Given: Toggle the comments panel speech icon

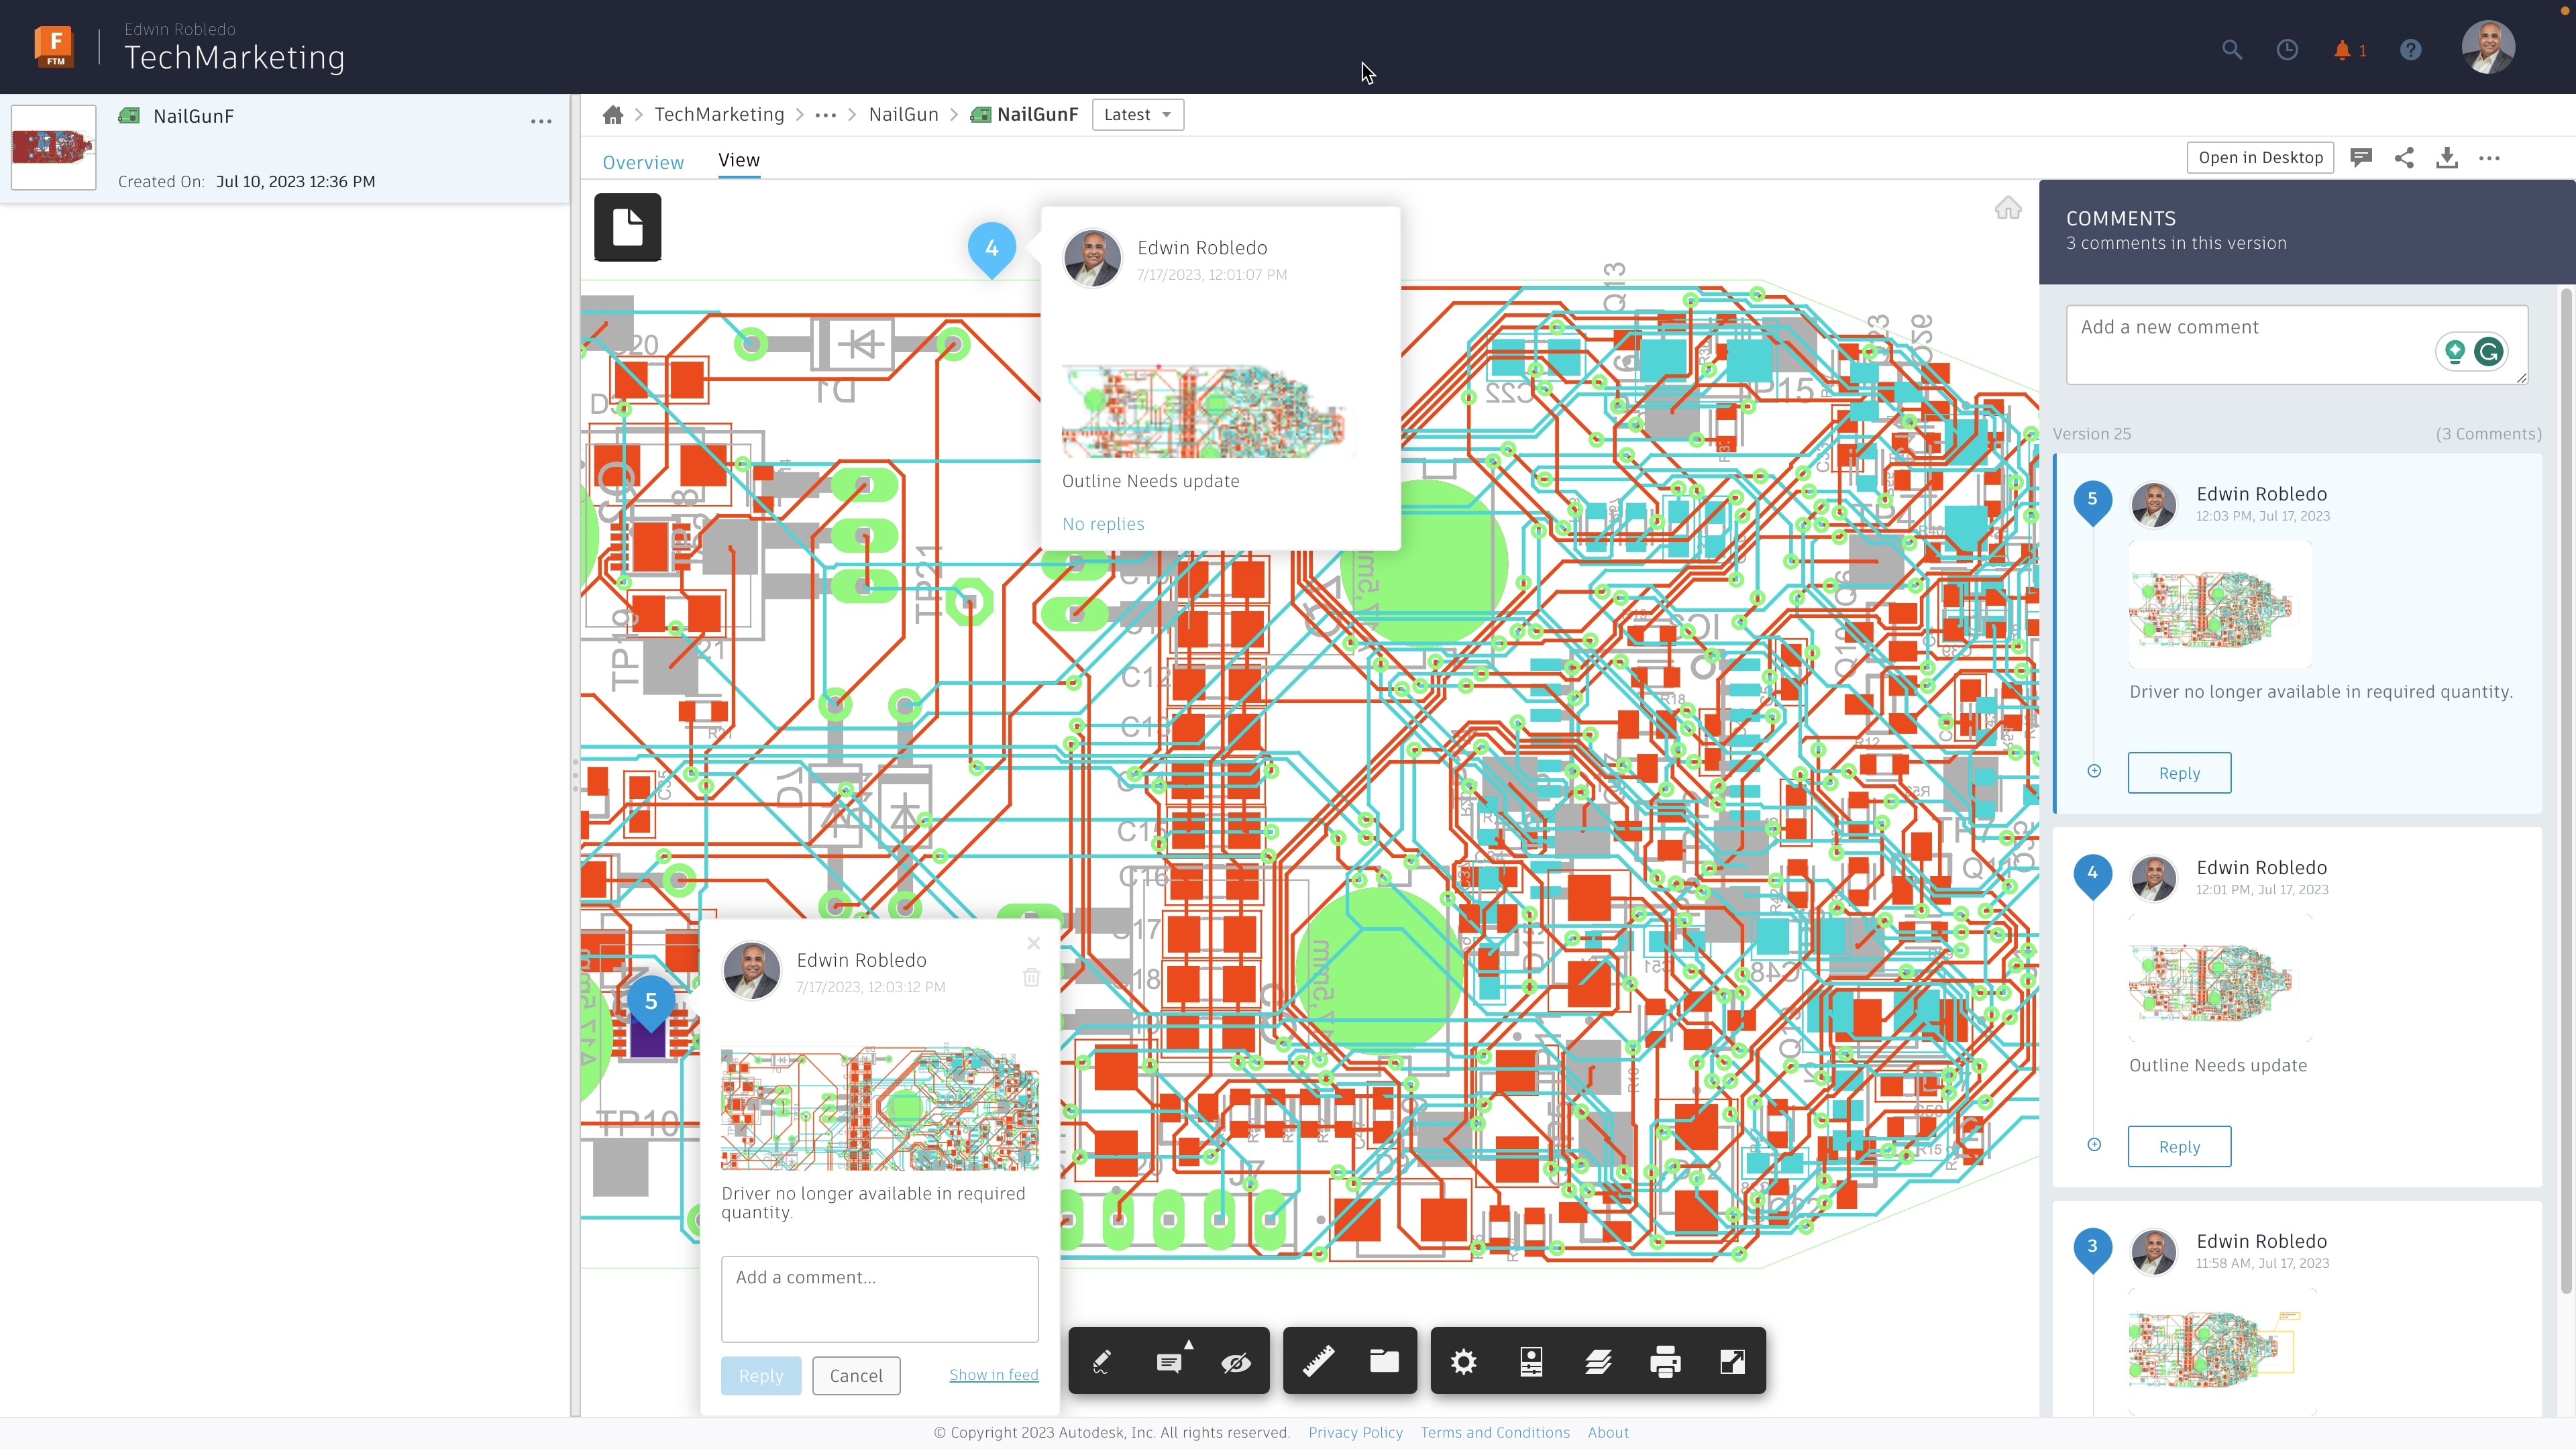Looking at the screenshot, I should click(x=2361, y=158).
